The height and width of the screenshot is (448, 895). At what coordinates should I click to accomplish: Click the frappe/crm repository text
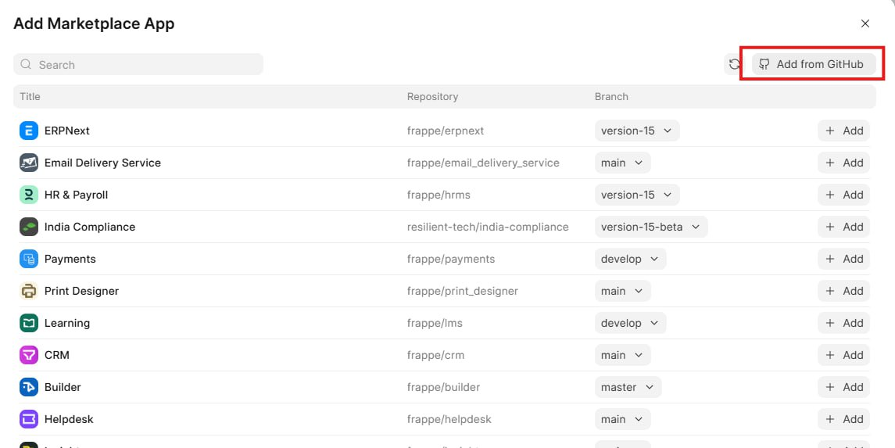(x=435, y=354)
